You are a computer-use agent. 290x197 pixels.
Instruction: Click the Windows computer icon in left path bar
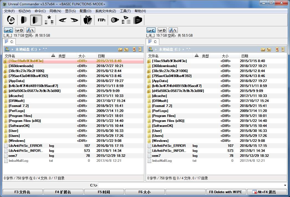pyautogui.click(x=7, y=49)
